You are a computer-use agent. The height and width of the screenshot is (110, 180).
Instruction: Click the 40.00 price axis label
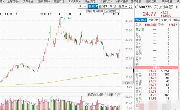tap(129, 21)
